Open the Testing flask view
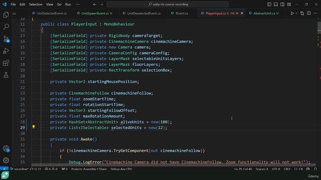This screenshot has height=180, width=321. (6, 75)
